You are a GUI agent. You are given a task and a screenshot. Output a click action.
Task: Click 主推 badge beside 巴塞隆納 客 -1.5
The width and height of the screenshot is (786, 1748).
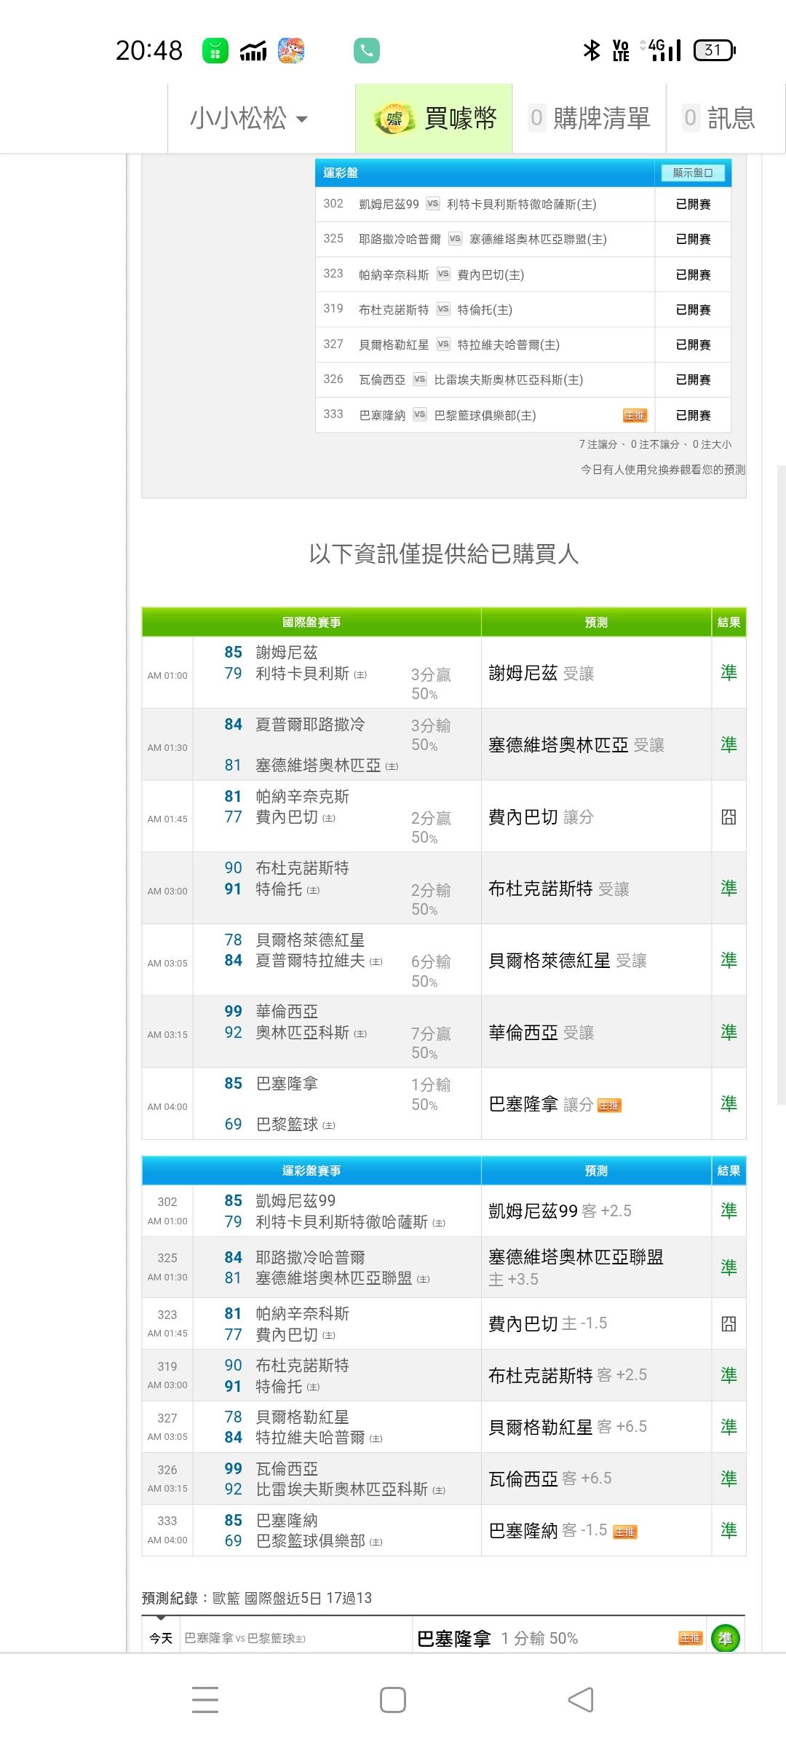click(x=625, y=1532)
